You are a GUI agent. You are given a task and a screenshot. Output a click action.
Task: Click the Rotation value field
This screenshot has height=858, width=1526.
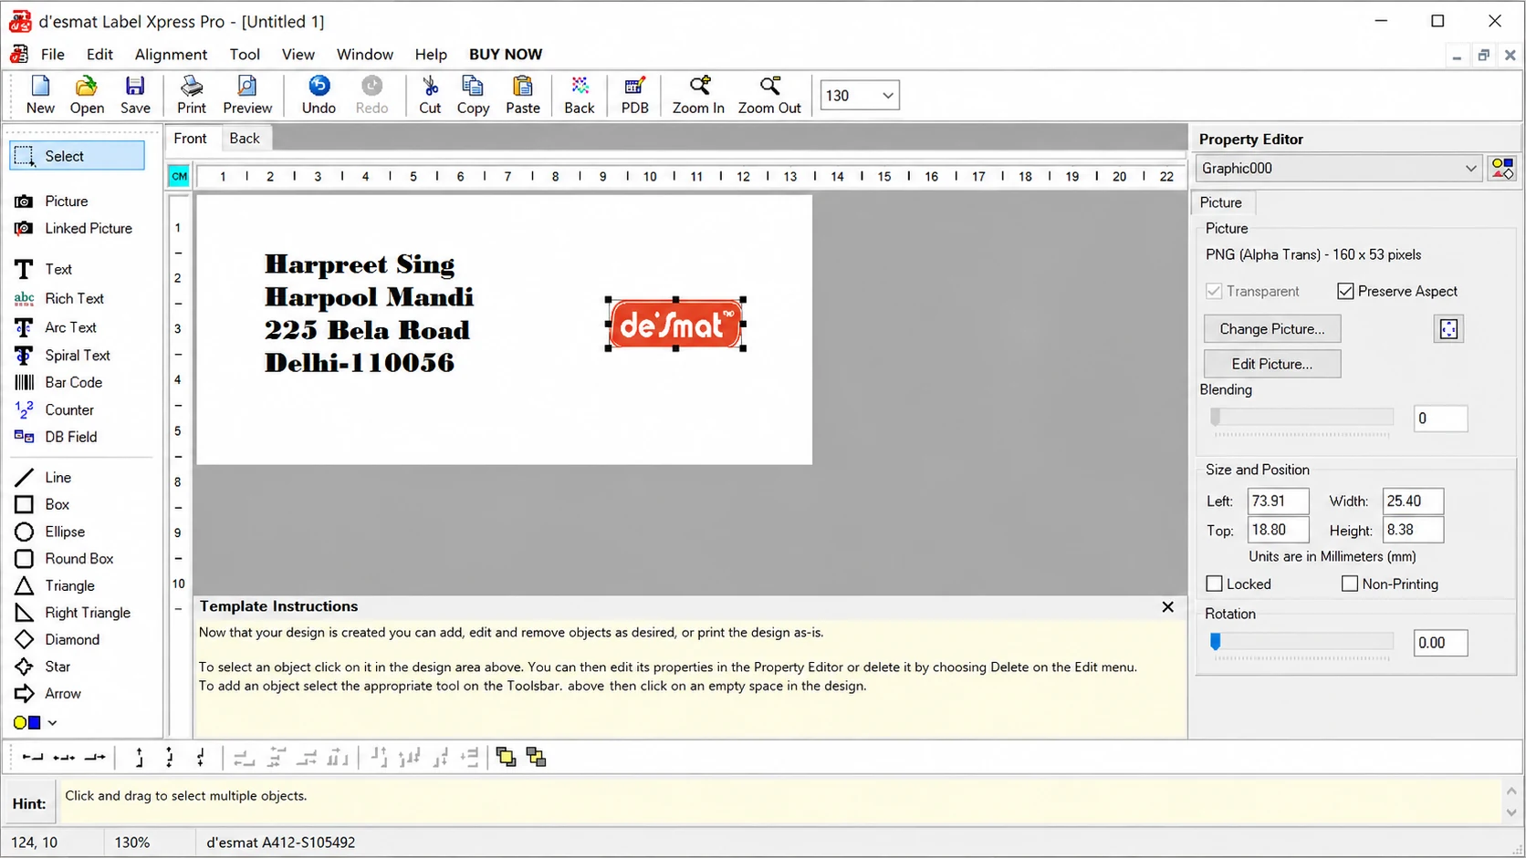pyautogui.click(x=1440, y=643)
